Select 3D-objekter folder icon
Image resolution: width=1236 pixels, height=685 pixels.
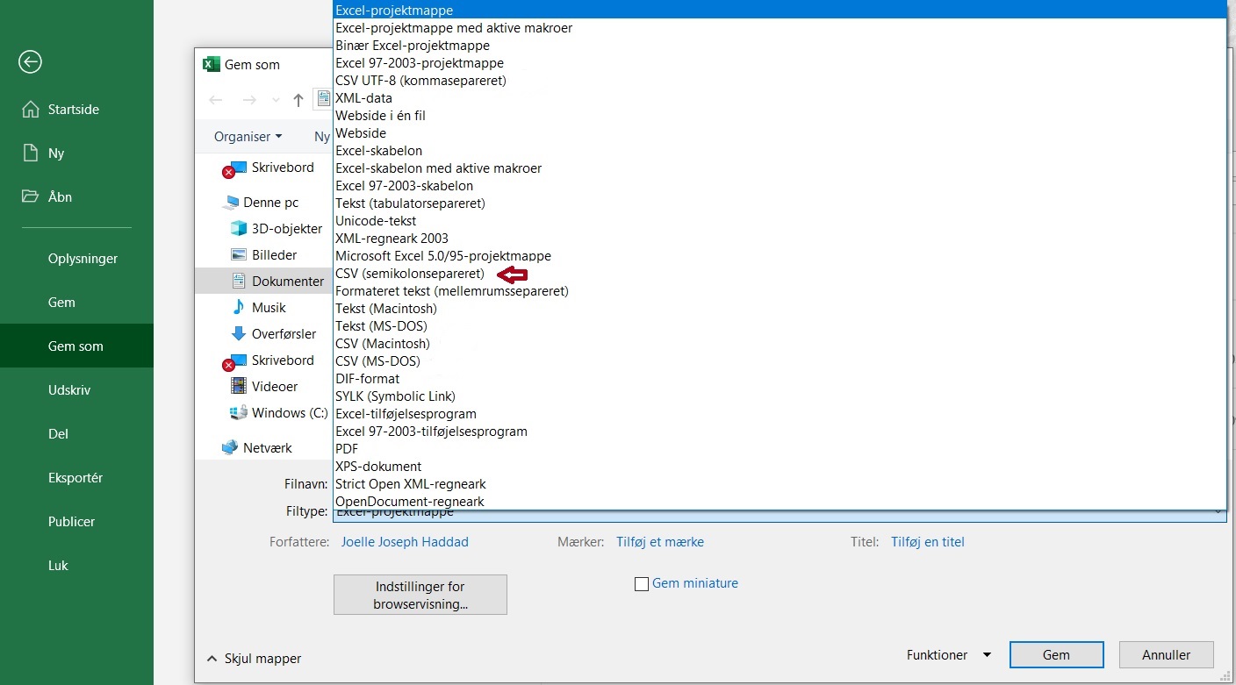238,228
